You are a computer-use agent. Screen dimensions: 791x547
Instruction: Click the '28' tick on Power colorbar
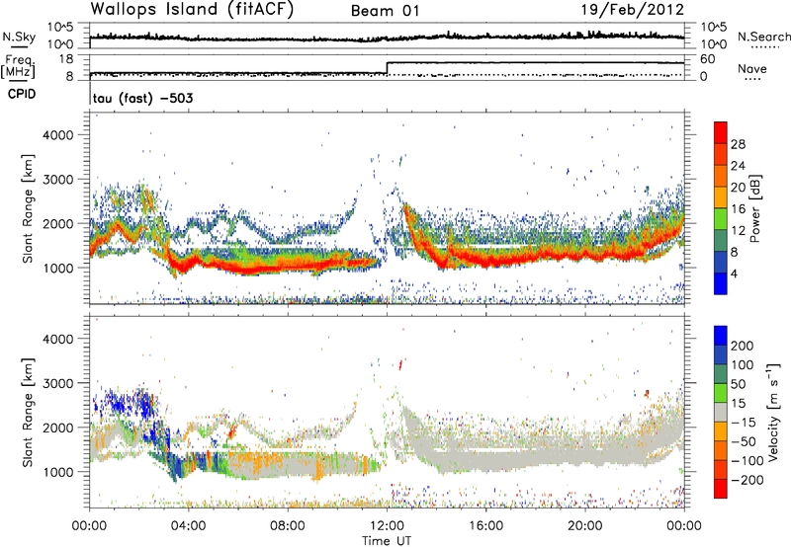[738, 144]
